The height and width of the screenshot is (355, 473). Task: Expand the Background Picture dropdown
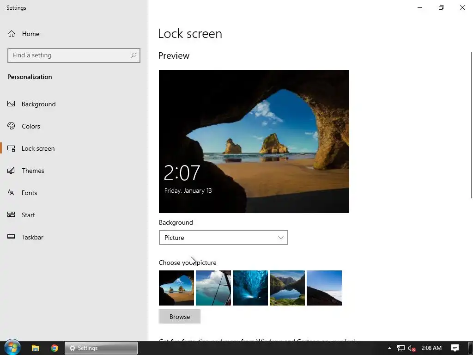pos(224,238)
